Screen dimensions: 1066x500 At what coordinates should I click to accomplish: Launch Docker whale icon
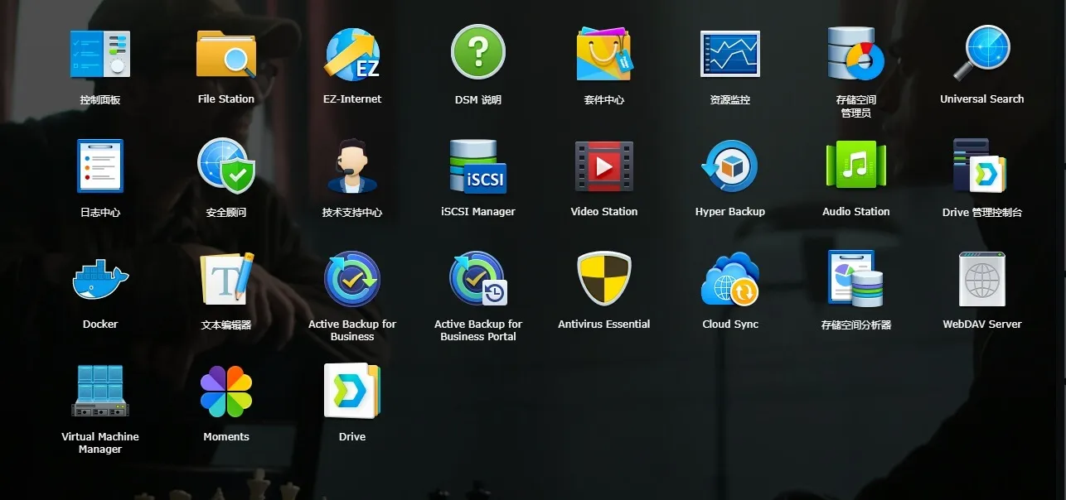(100, 279)
